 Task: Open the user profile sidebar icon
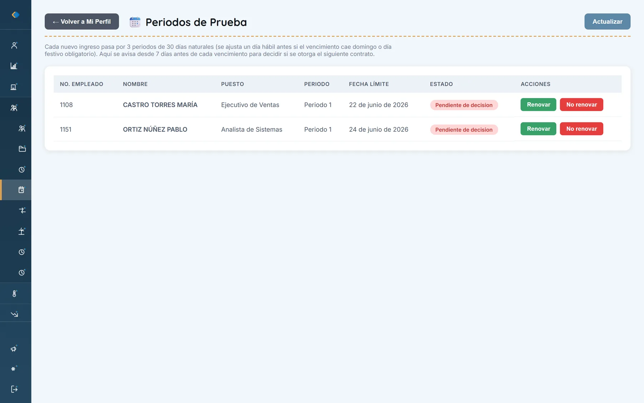pyautogui.click(x=14, y=45)
